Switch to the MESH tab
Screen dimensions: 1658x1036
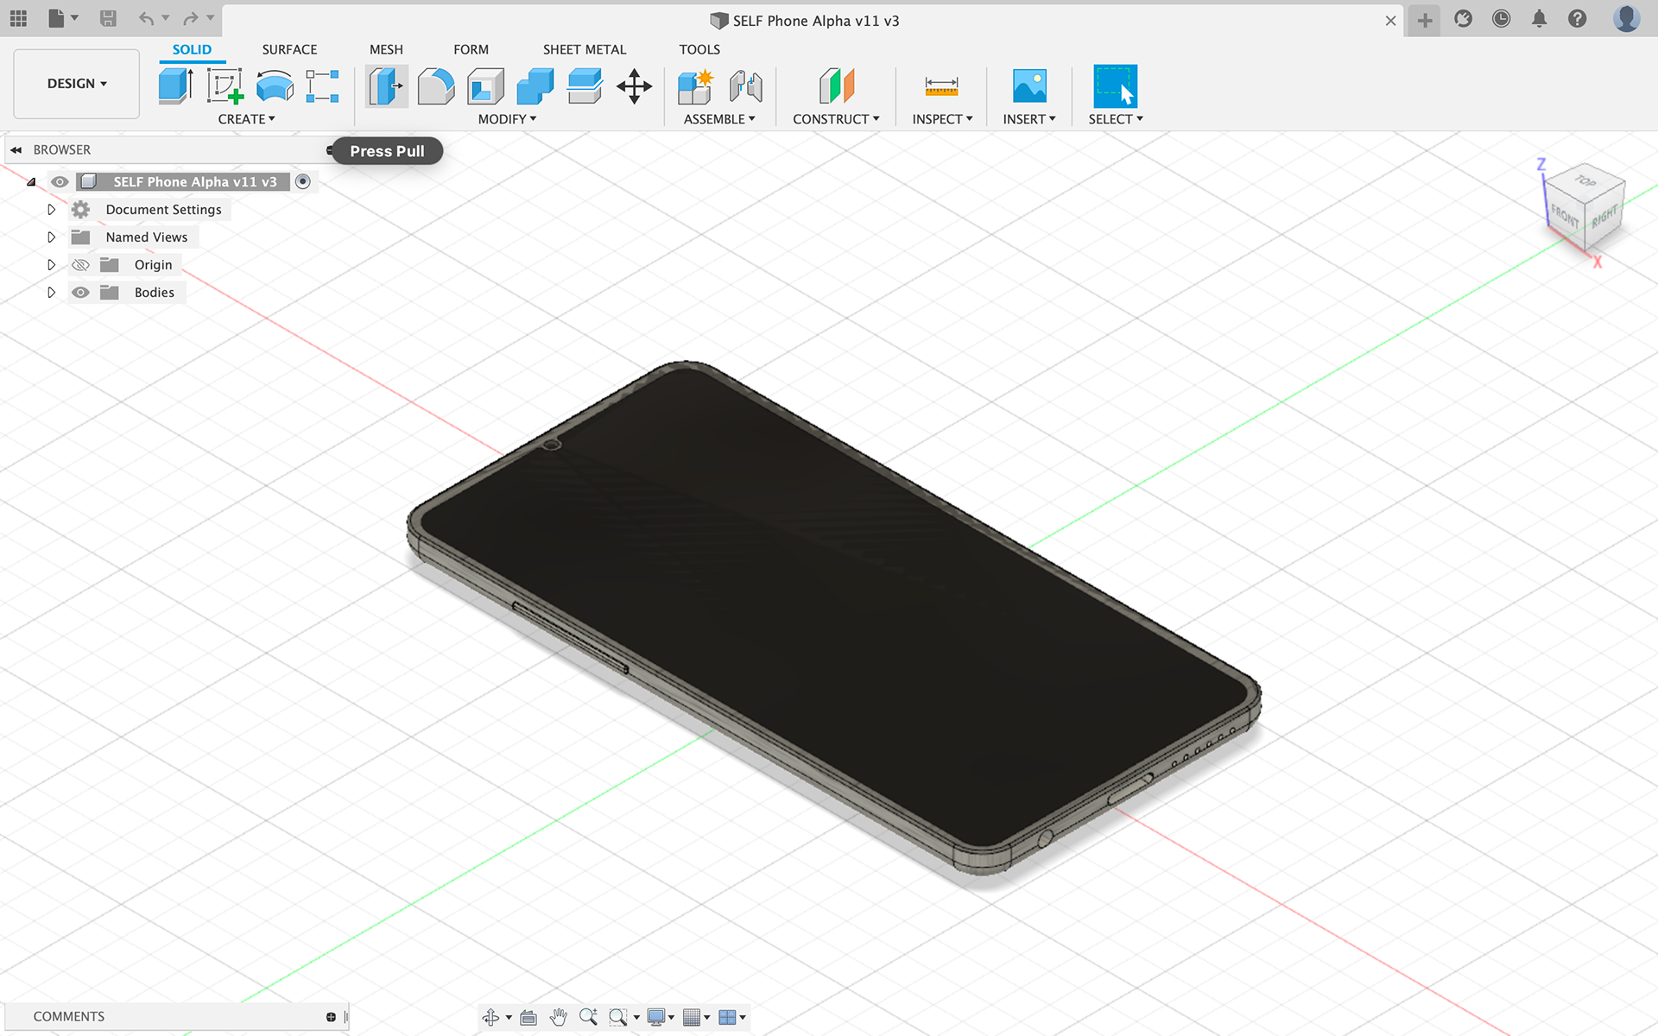click(x=386, y=49)
